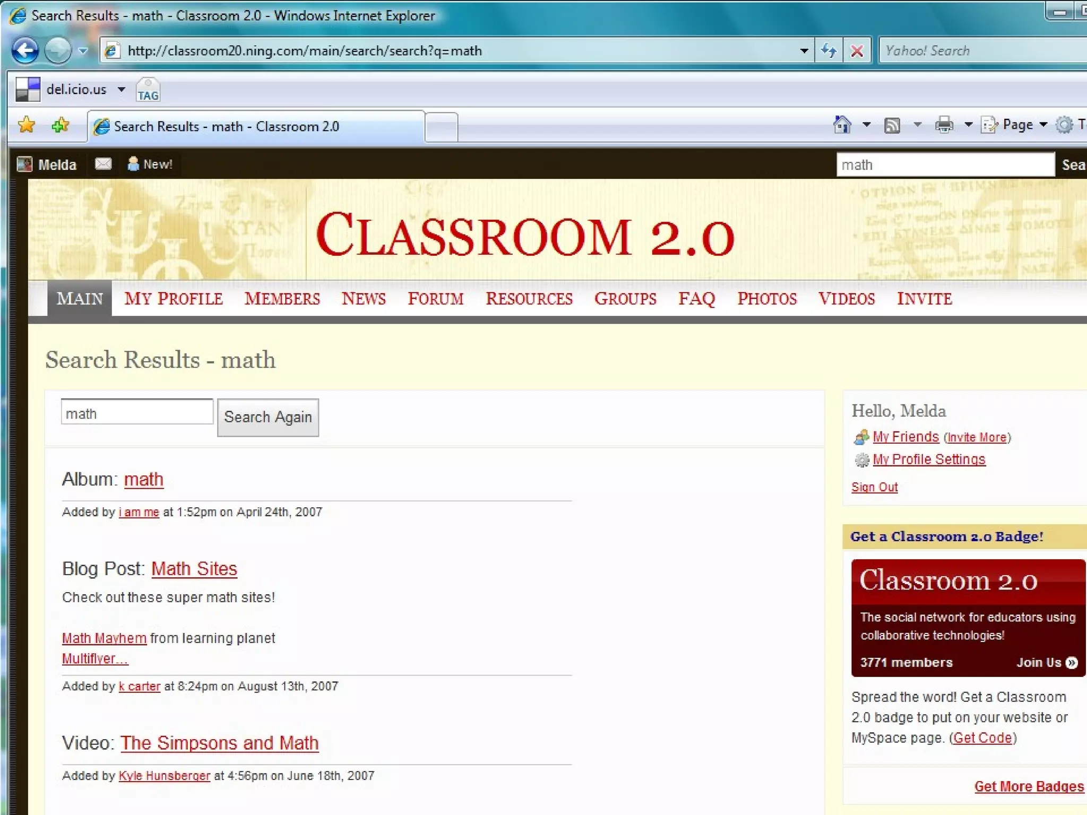
Task: Click the red Stop loading icon
Action: [x=857, y=51]
